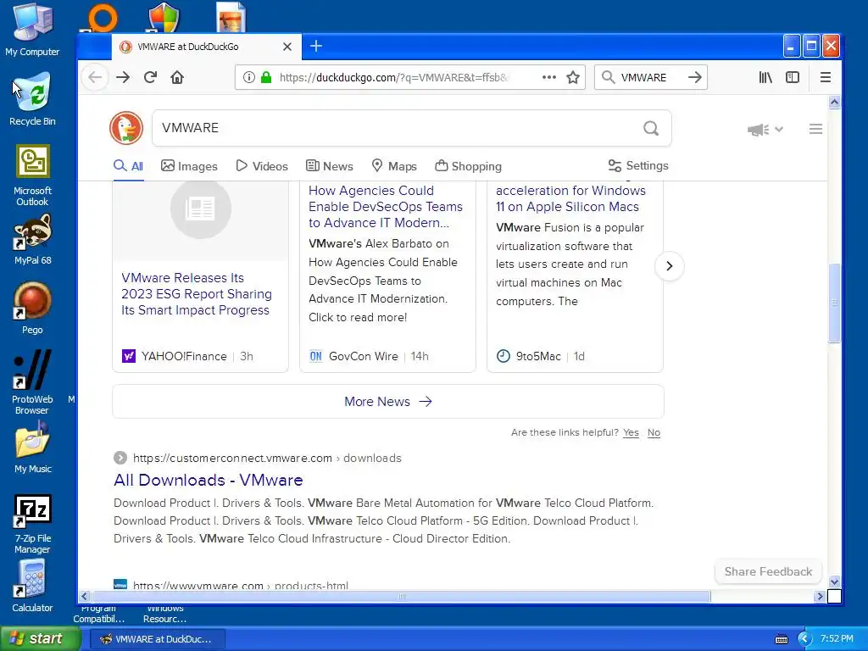Open the megaphone privacy dropdown
The image size is (868, 651).
pos(765,130)
